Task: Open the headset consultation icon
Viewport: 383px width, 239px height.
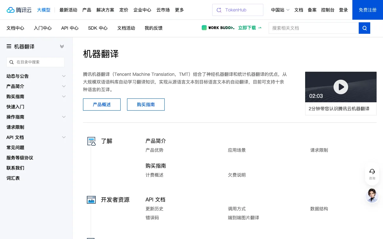Action: pyautogui.click(x=372, y=171)
